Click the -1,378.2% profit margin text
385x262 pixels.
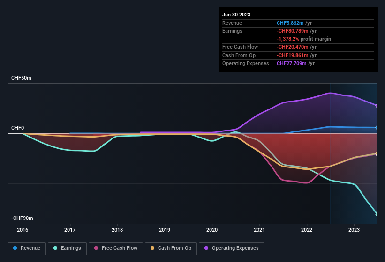(x=304, y=39)
